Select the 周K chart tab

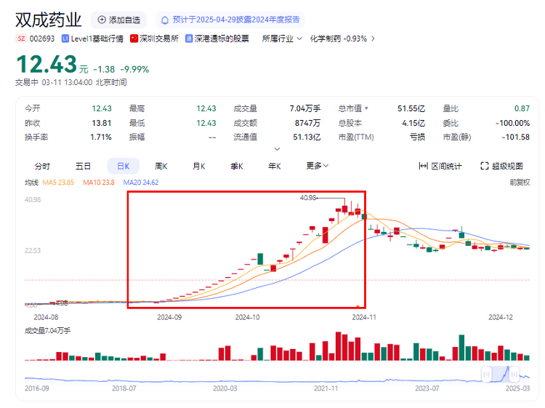(x=161, y=167)
